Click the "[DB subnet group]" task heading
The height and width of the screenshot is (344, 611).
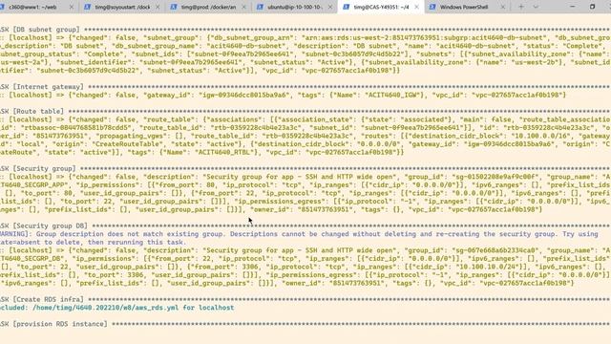46,30
